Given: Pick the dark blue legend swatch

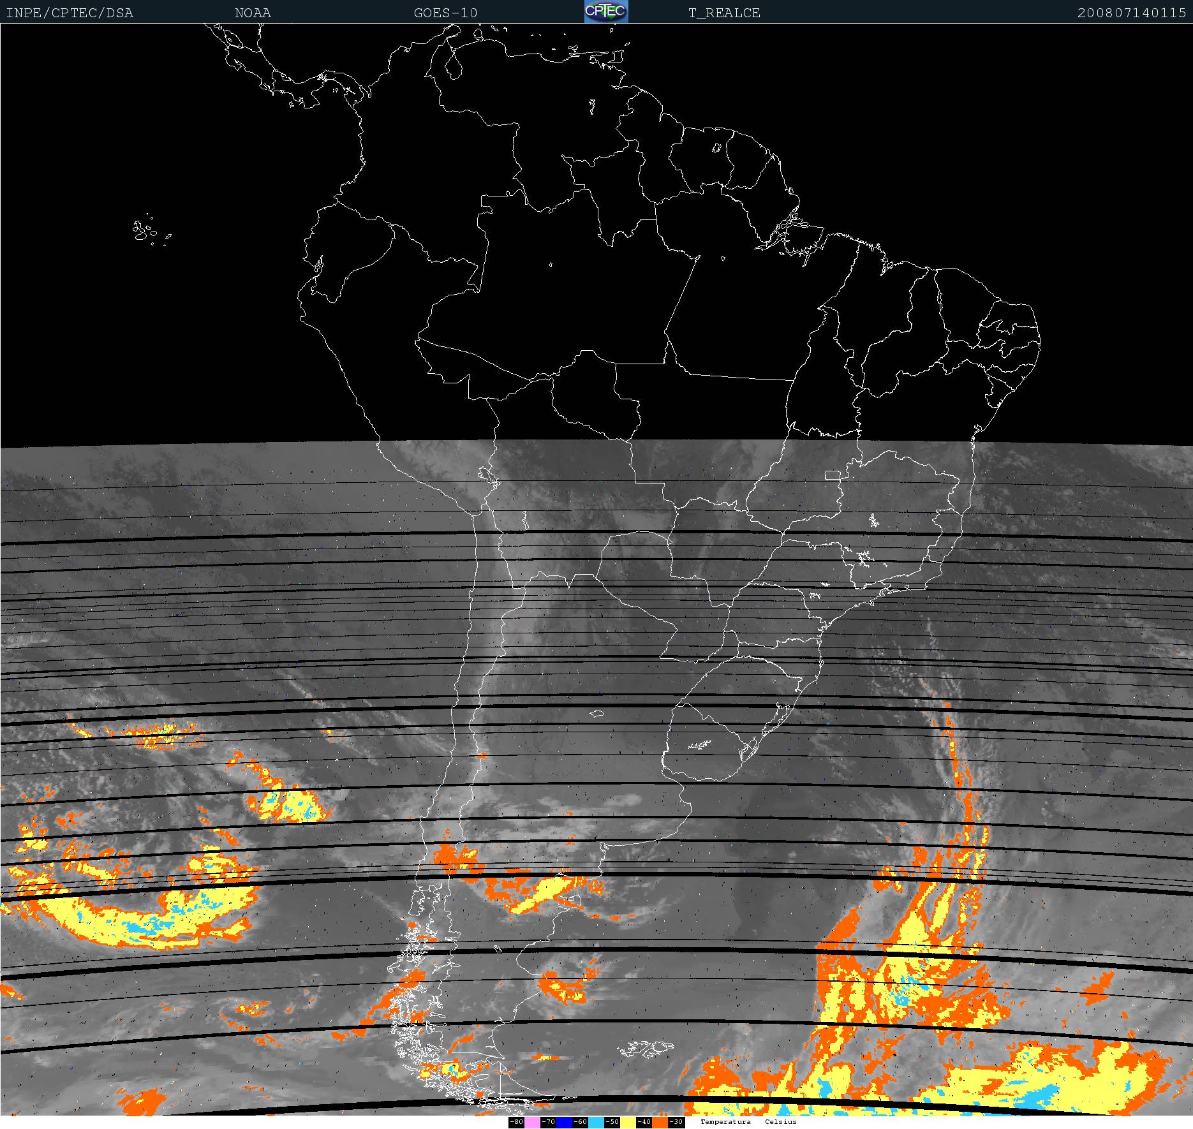Looking at the screenshot, I should (x=564, y=1122).
